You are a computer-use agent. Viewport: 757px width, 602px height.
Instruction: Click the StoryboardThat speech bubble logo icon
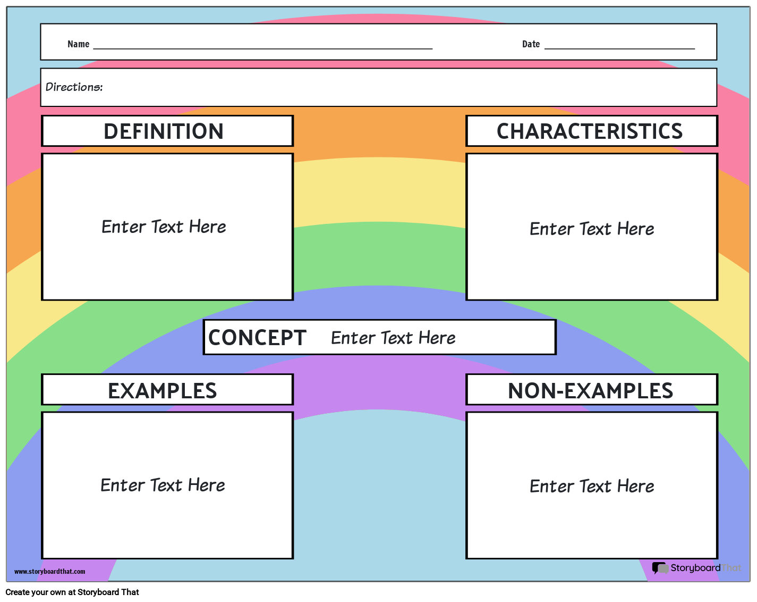660,568
